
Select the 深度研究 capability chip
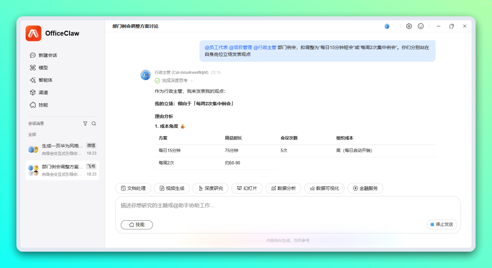pyautogui.click(x=210, y=188)
